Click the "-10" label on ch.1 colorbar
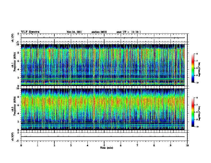This screenshot has height=163, width=211. (x=197, y=83)
